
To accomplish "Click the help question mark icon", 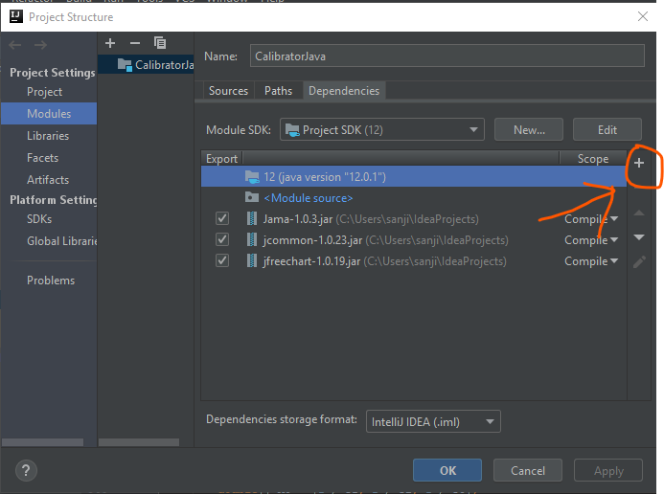I will pyautogui.click(x=26, y=470).
